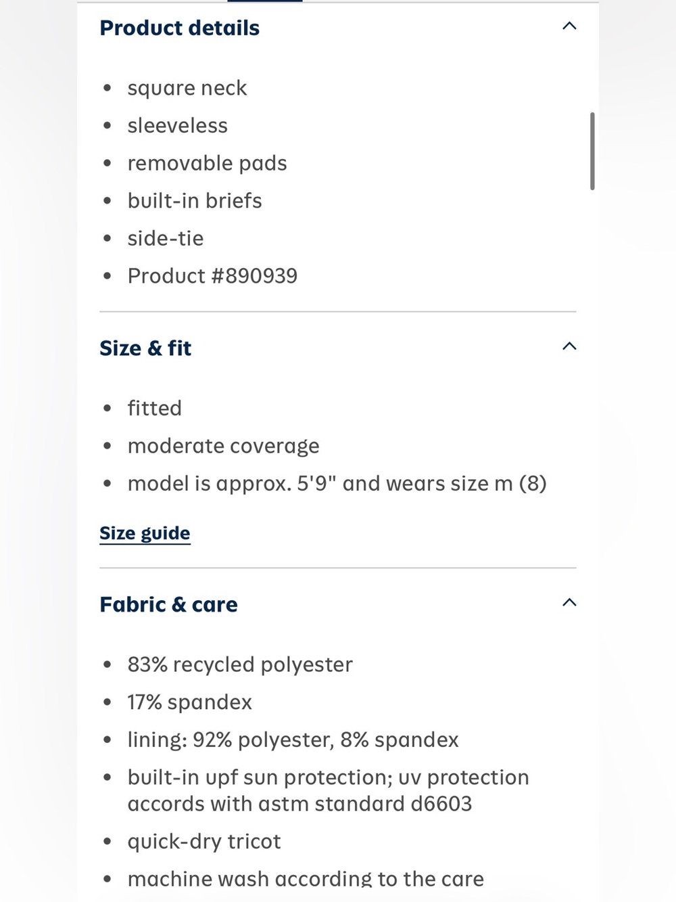Collapse the Size & fit chevron arrow
This screenshot has height=902, width=676.
pos(569,346)
